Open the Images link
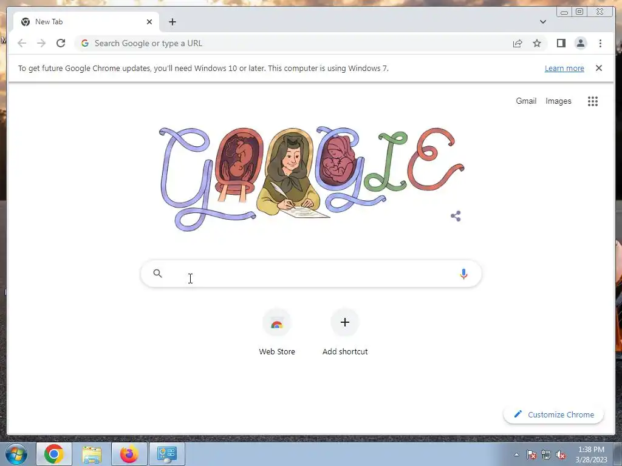This screenshot has width=622, height=466. tap(558, 101)
